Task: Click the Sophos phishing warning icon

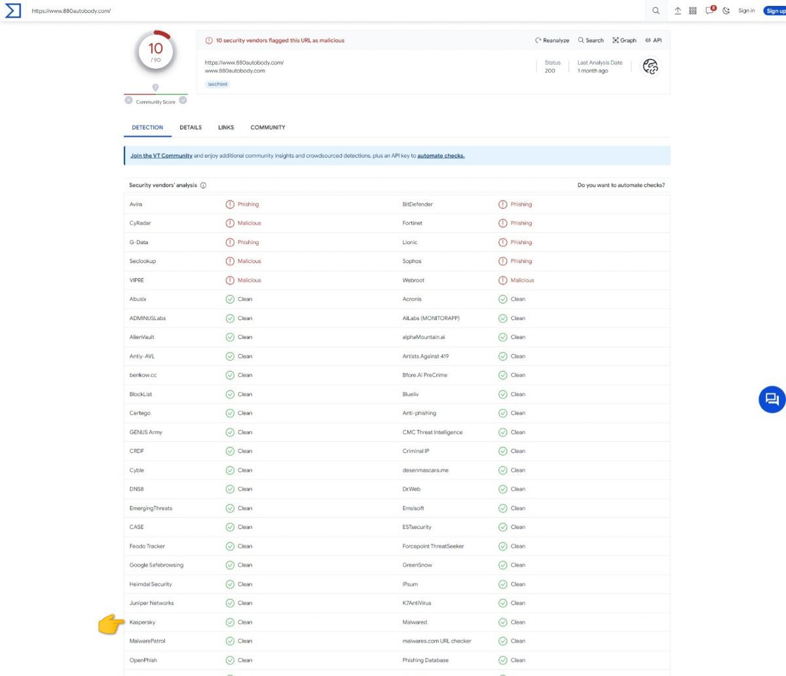Action: tap(503, 261)
